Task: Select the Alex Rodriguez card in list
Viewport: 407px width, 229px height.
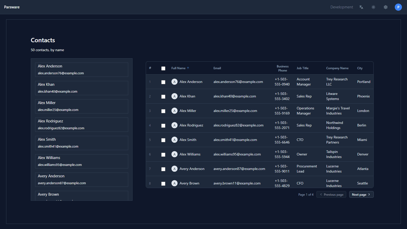Action: 82,125
